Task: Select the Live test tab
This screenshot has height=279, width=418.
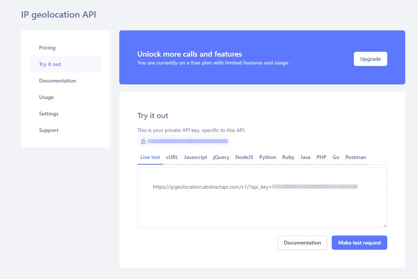Action: pos(150,157)
